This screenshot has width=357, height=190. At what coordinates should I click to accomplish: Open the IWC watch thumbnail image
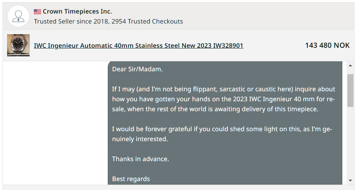18,45
